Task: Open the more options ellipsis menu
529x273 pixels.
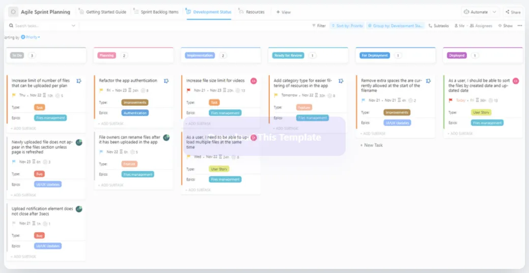Action: pos(519,25)
